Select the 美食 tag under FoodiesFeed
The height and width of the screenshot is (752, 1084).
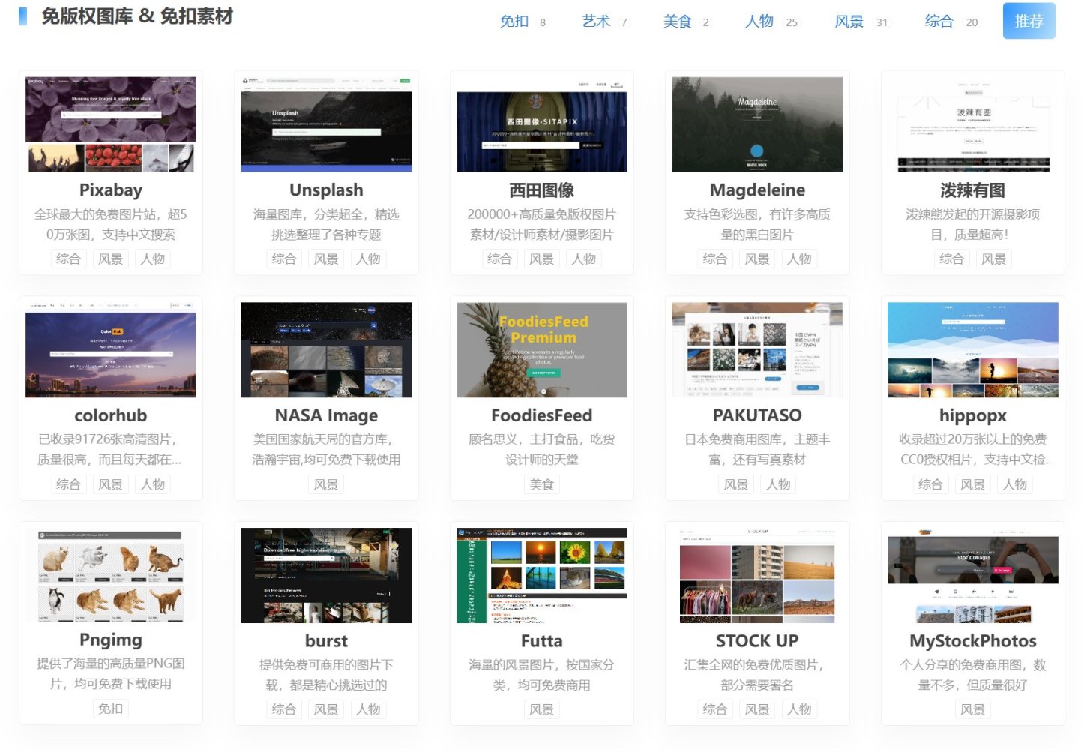[542, 484]
